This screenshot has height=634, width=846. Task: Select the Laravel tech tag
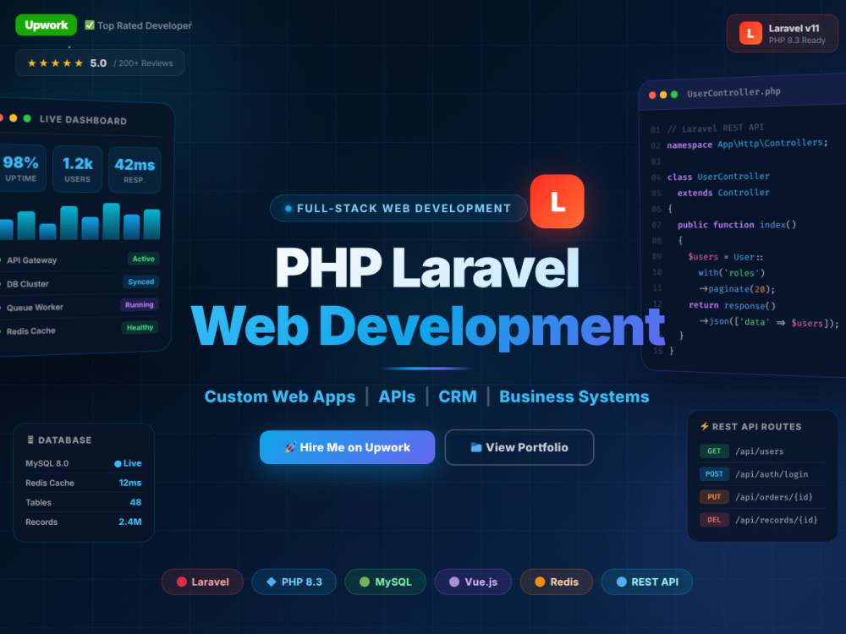pos(202,582)
